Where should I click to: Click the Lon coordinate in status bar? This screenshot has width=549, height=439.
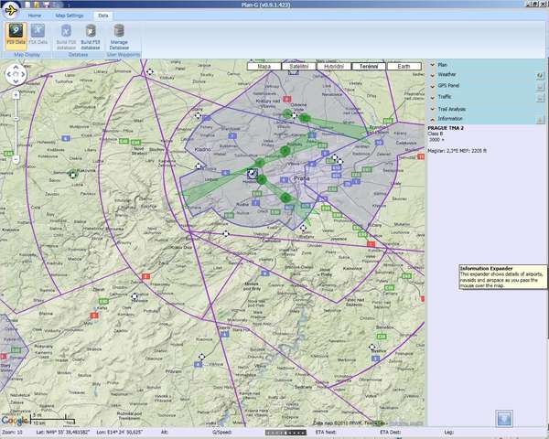click(x=119, y=433)
